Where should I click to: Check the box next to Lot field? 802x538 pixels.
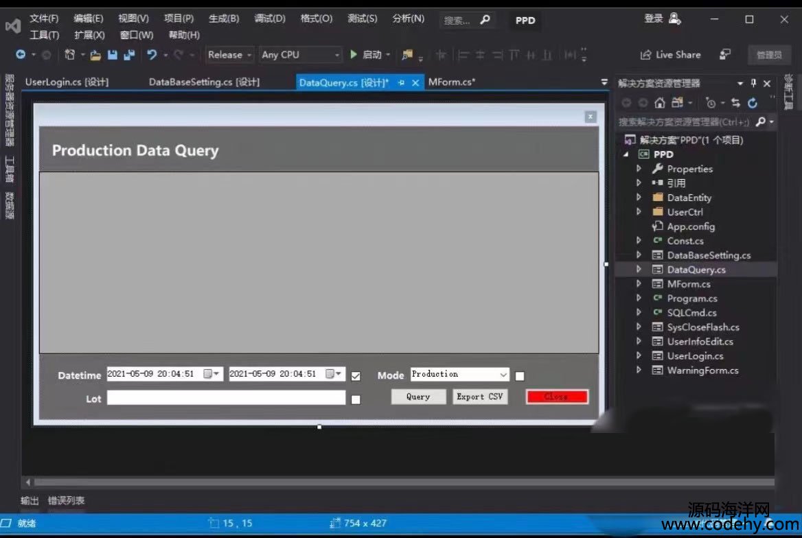coord(356,399)
